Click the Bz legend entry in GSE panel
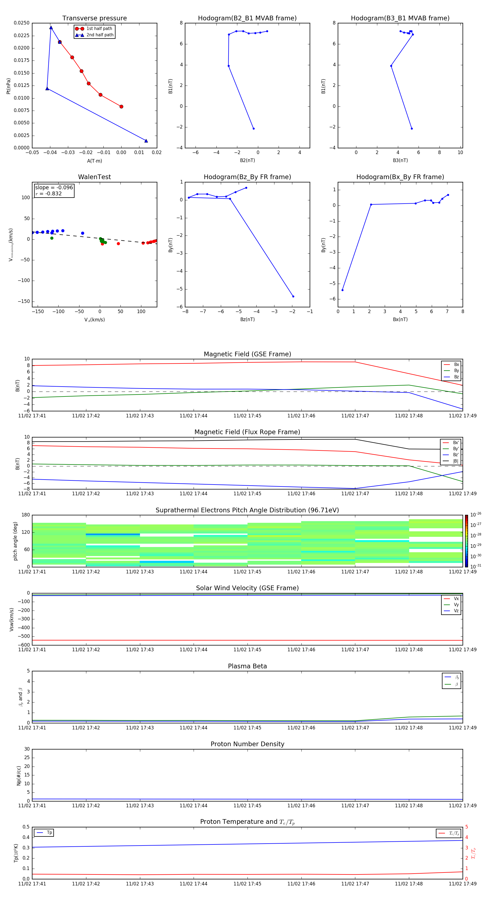 (451, 377)
